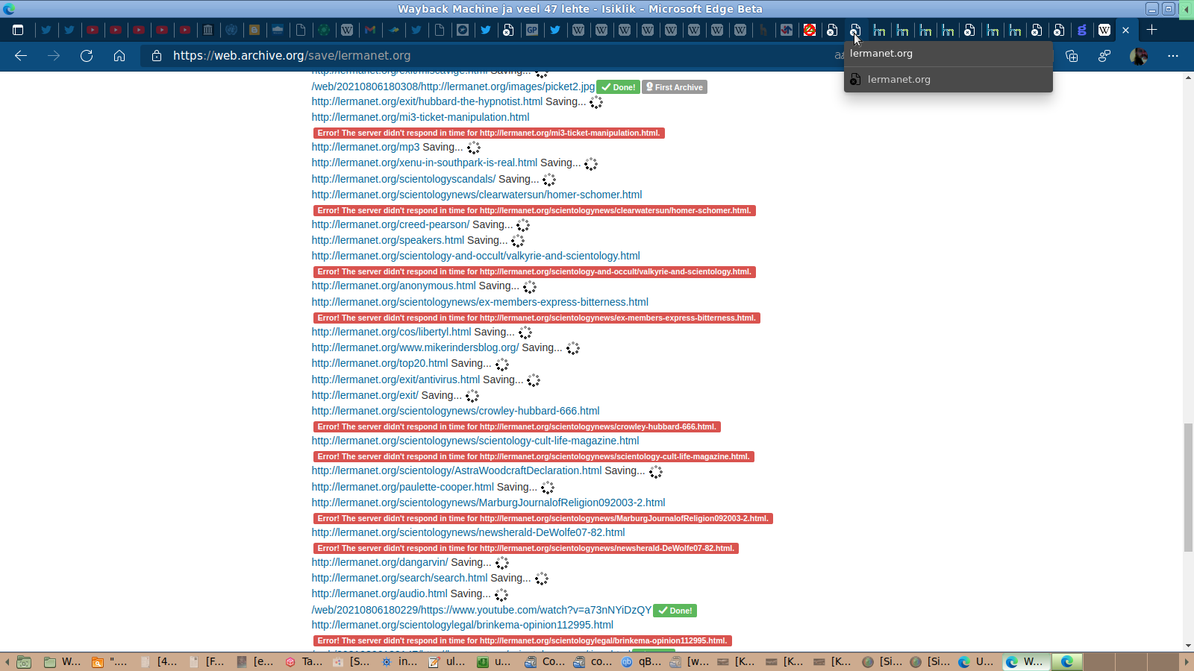1194x671 pixels.
Task: Click the scrollbar up arrow
Action: (1188, 78)
